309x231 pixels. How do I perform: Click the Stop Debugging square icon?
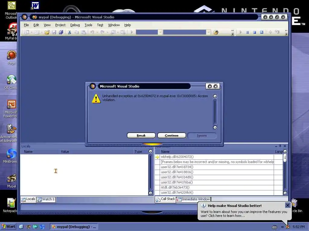point(254,32)
